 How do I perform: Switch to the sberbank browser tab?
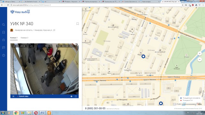pos(31,2)
